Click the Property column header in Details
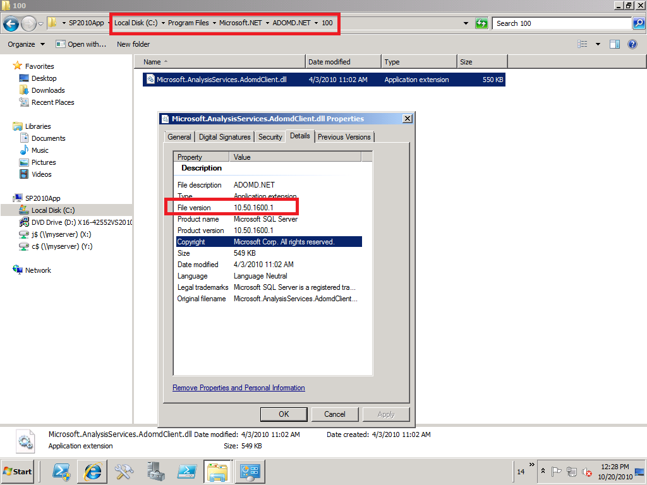 coord(202,157)
